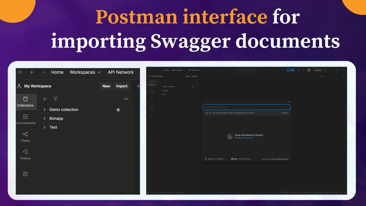This screenshot has height=206, width=366.
Task: Open Cookies in full window status bar
Action: point(317,192)
